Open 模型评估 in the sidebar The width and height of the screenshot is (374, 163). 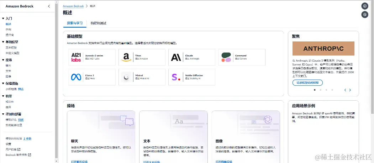11,119
